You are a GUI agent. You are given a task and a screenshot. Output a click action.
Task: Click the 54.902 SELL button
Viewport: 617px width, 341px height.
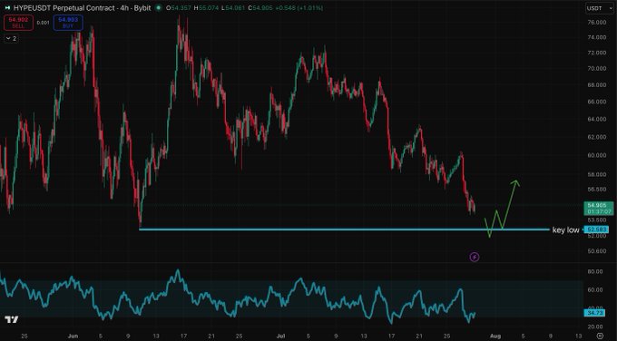18,23
